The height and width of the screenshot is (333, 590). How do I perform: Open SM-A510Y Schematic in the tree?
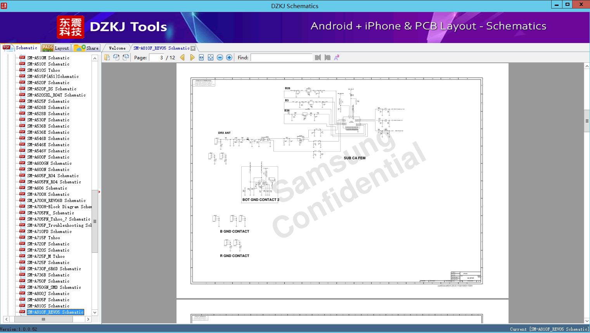tap(48, 64)
